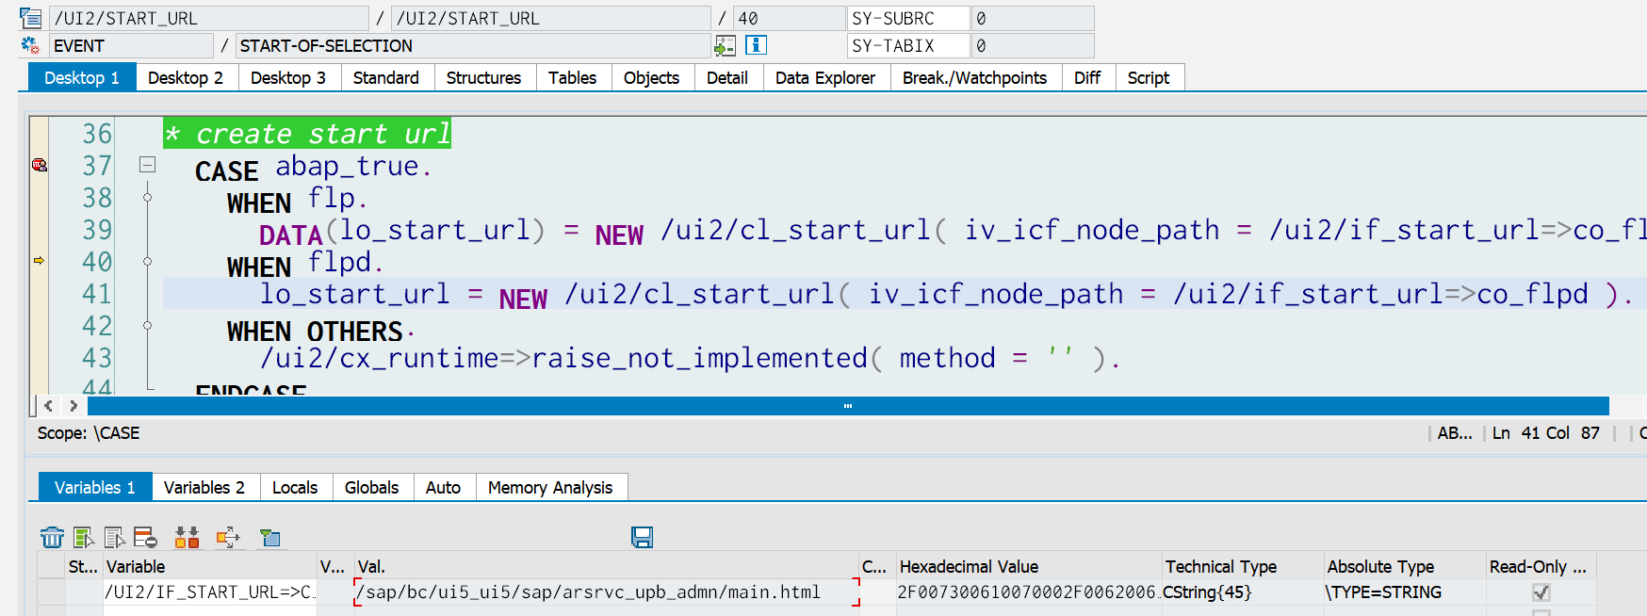This screenshot has width=1647, height=616.
Task: Click the green filter box icon
Action: point(270,537)
